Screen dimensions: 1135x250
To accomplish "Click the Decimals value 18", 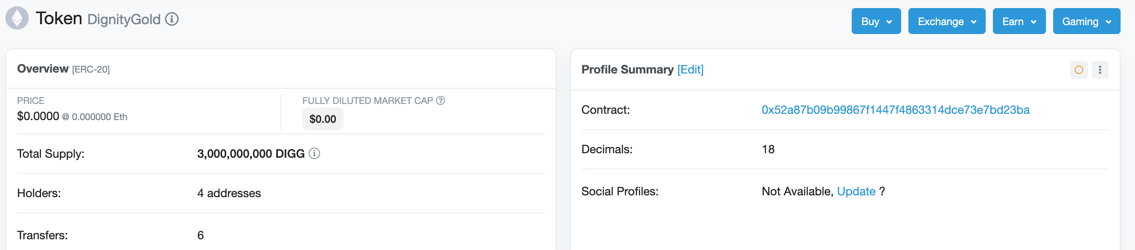I will (x=768, y=150).
